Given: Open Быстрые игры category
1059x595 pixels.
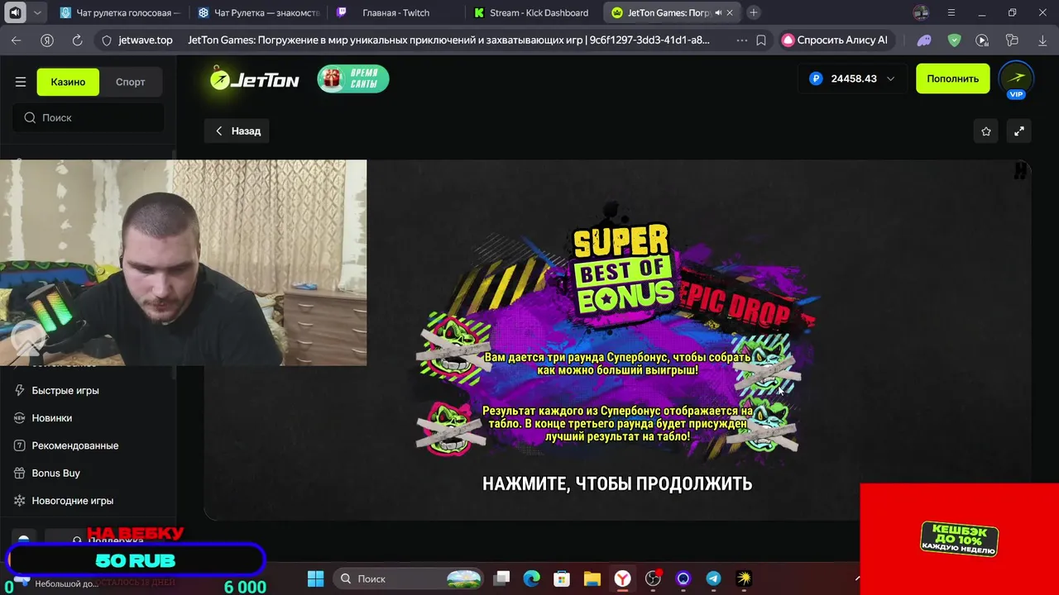Looking at the screenshot, I should pos(65,390).
